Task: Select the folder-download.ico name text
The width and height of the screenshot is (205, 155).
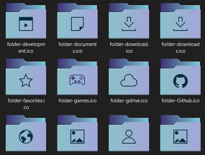Action: tap(129, 48)
